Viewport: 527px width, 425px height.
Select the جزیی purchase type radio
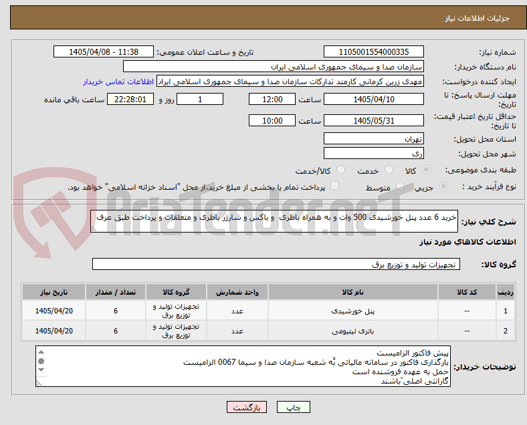click(443, 186)
